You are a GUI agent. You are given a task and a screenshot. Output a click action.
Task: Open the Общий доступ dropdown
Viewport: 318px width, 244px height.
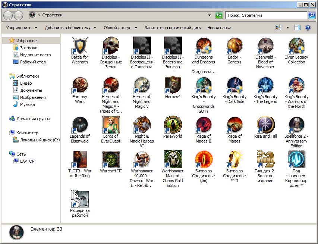click(120, 28)
